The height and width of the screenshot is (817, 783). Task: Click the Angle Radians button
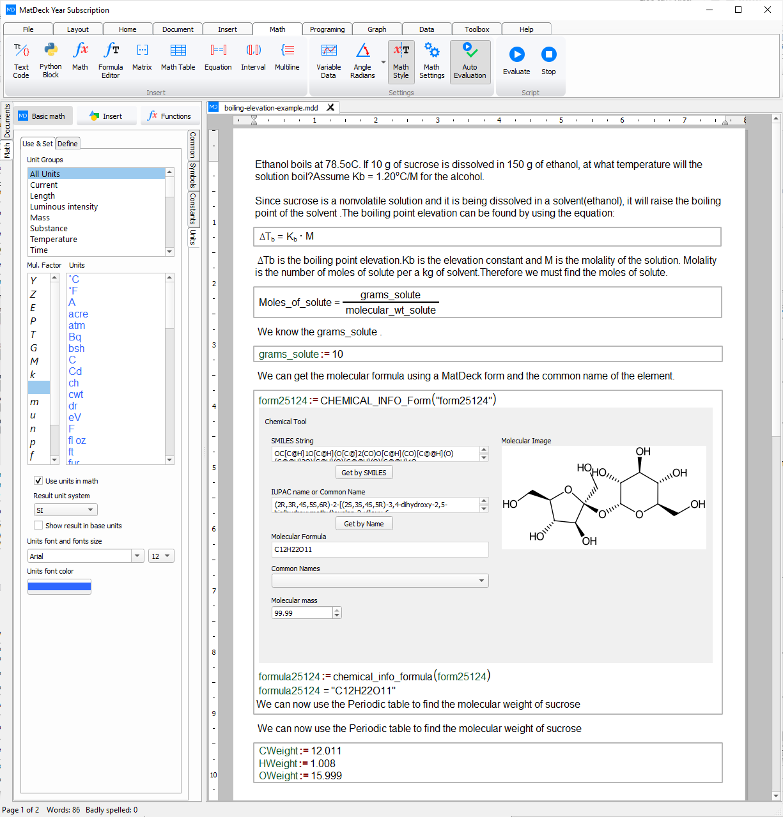[x=362, y=61]
